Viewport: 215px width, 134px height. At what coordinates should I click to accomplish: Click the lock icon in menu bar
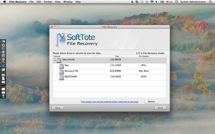[x=132, y=2]
